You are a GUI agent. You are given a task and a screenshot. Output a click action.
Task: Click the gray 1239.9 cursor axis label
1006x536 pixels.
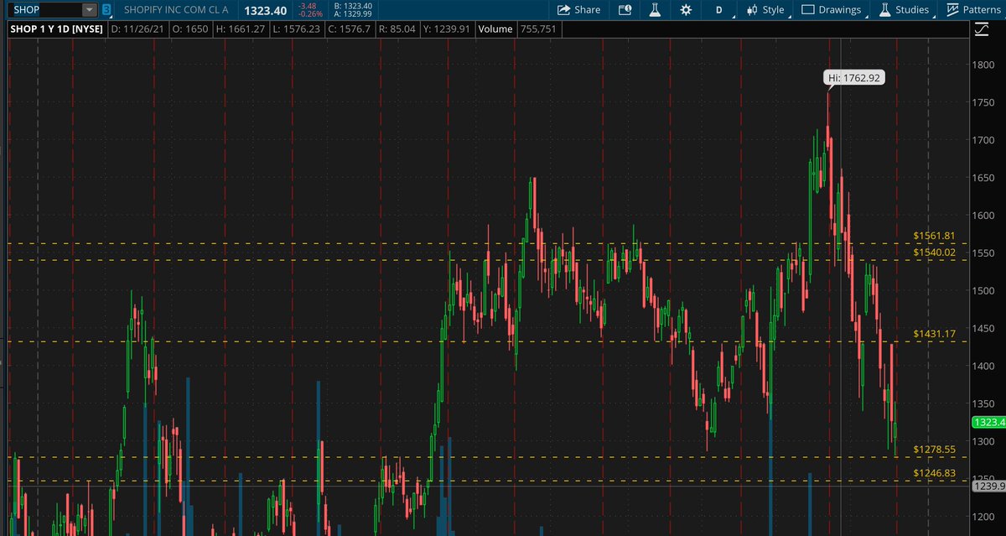click(x=988, y=486)
